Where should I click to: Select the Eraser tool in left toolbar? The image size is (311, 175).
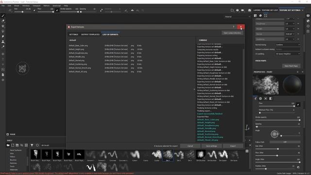[x=3, y=21]
